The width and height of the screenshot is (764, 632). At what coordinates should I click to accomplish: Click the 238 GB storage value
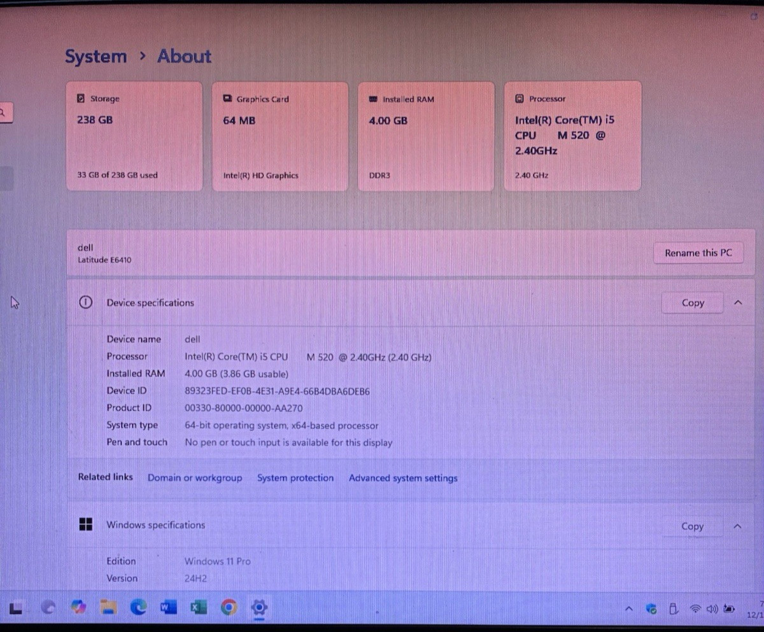pos(95,119)
